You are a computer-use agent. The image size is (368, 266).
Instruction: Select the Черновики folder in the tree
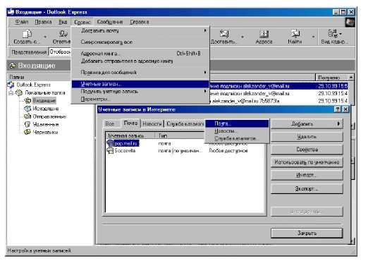click(x=45, y=133)
